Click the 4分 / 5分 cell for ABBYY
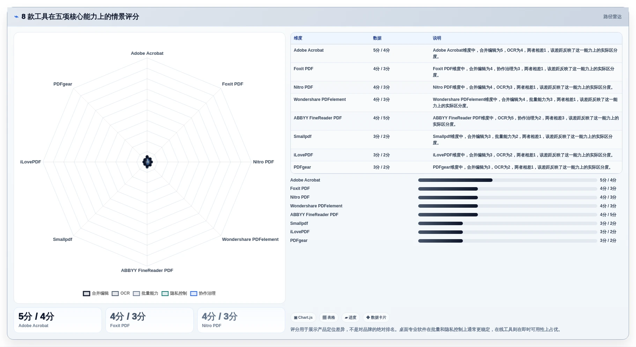The width and height of the screenshot is (636, 347). tap(382, 118)
